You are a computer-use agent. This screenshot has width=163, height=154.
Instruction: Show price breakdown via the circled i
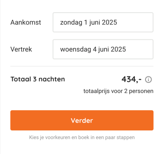pos(148,80)
